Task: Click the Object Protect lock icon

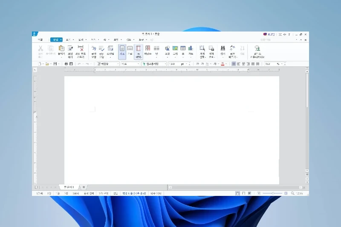Action: coord(211,49)
